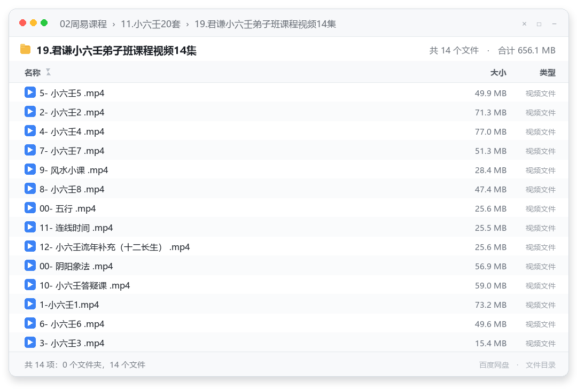The width and height of the screenshot is (577, 389).
Task: Click the yellow folder icon beside the title
Action: click(x=26, y=49)
